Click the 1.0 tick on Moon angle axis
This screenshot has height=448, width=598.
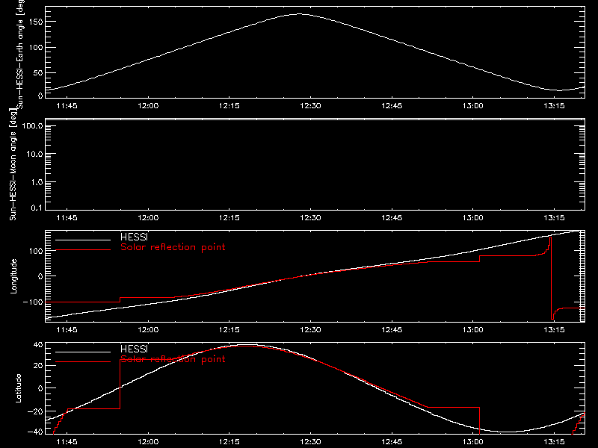pos(37,182)
